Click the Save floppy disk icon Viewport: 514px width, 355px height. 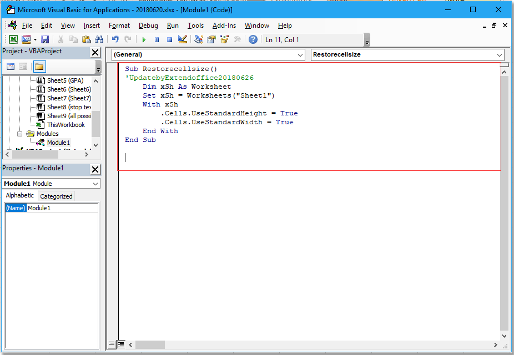[x=45, y=39]
